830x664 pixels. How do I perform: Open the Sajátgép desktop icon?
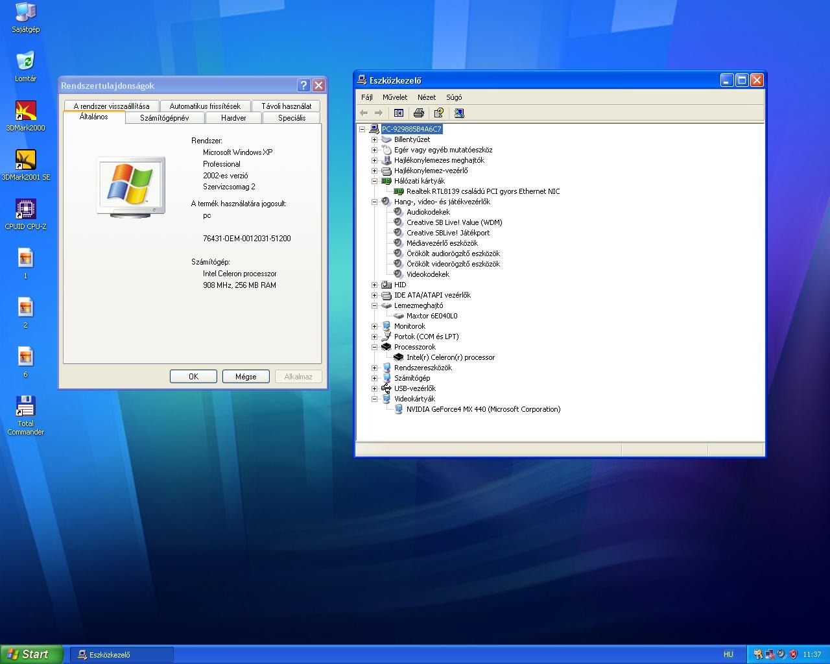click(x=25, y=18)
